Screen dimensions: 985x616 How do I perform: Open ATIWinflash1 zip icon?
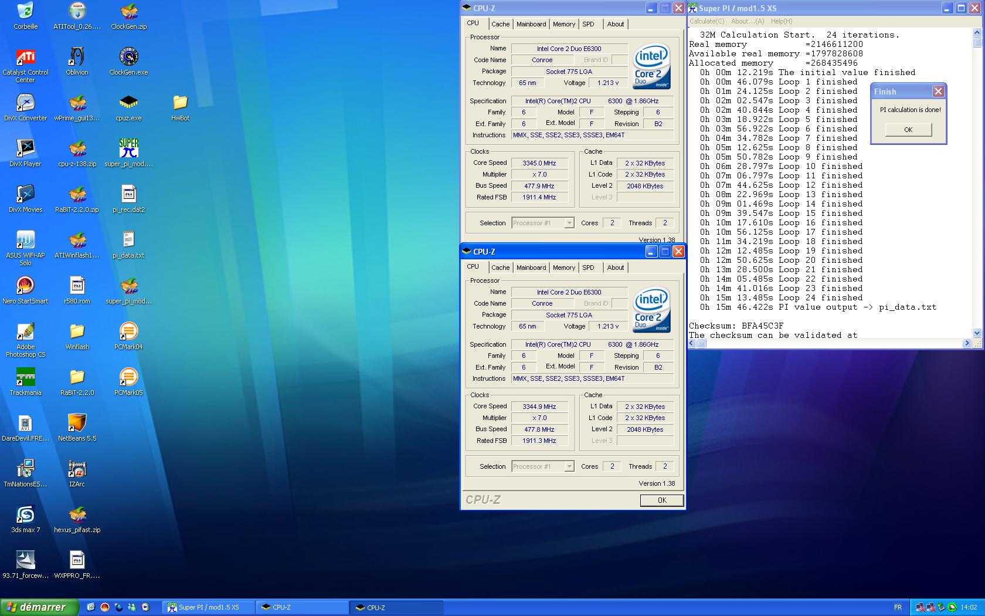pos(77,239)
